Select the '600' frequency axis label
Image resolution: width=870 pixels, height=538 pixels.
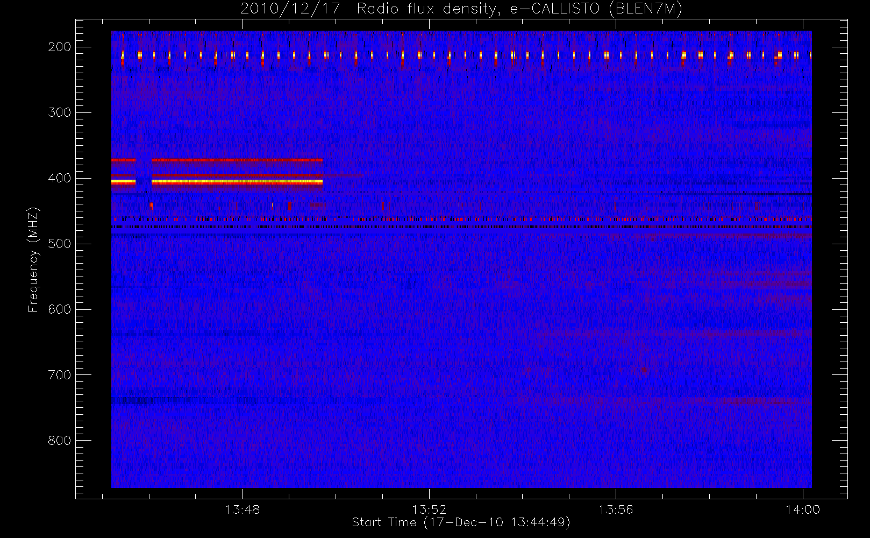click(x=59, y=309)
